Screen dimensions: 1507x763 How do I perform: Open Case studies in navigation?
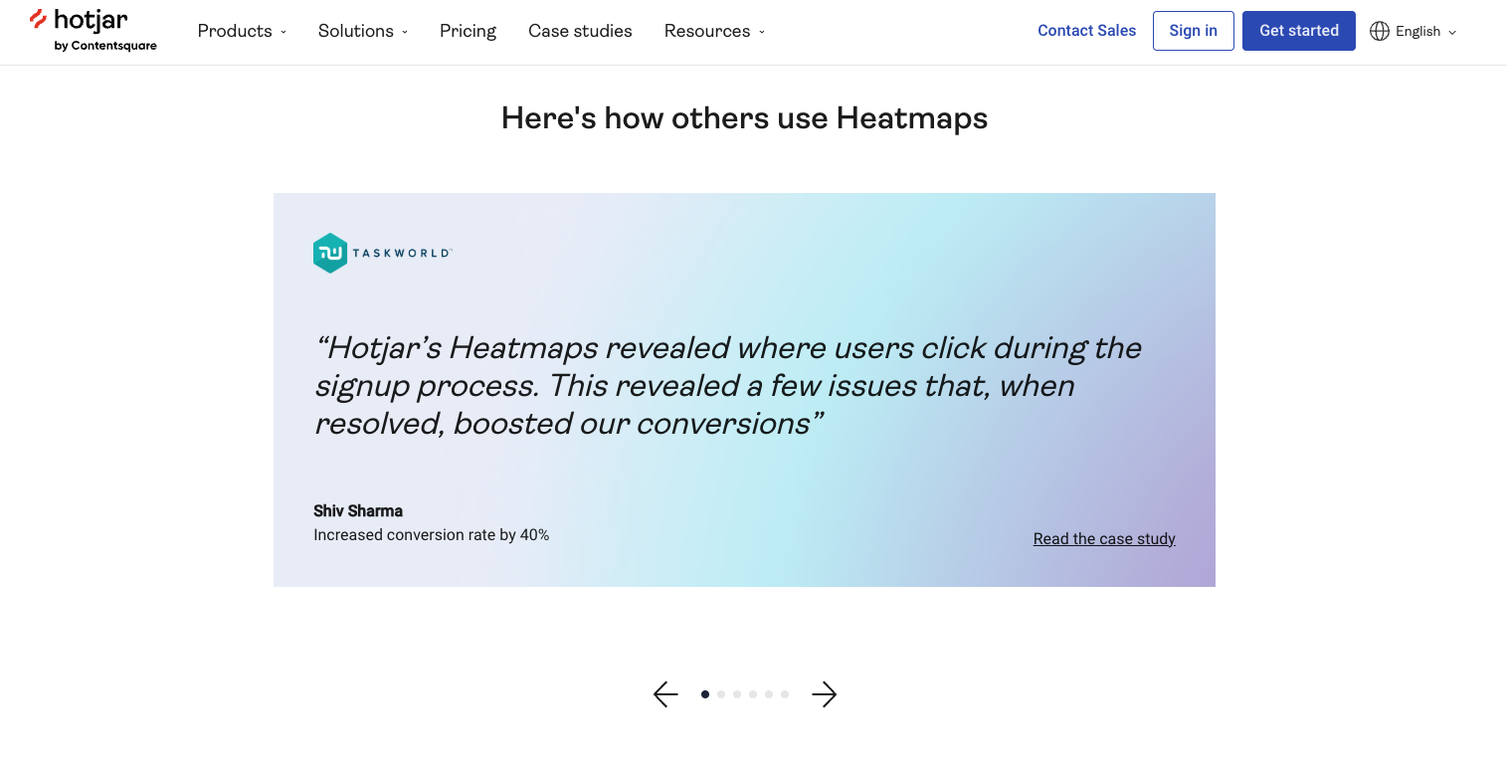580,31
